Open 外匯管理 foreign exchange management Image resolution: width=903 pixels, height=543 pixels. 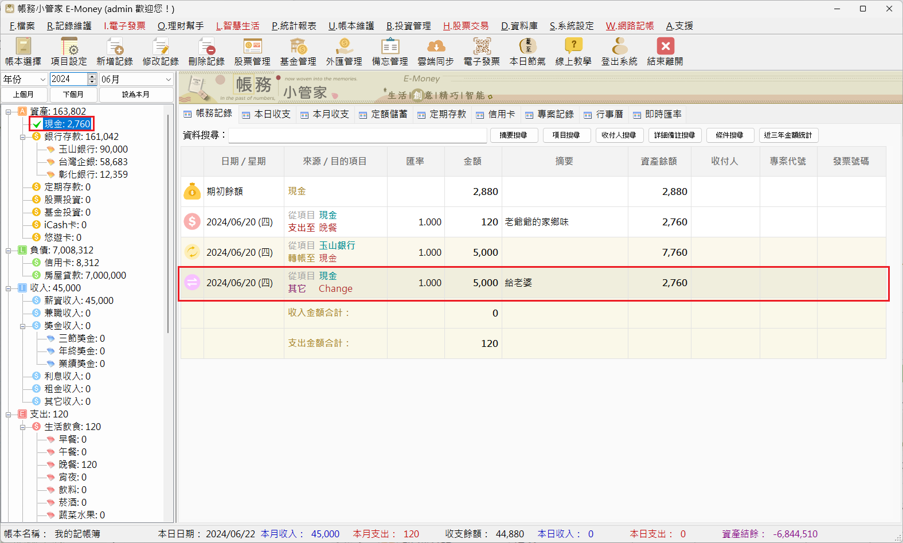(x=344, y=51)
